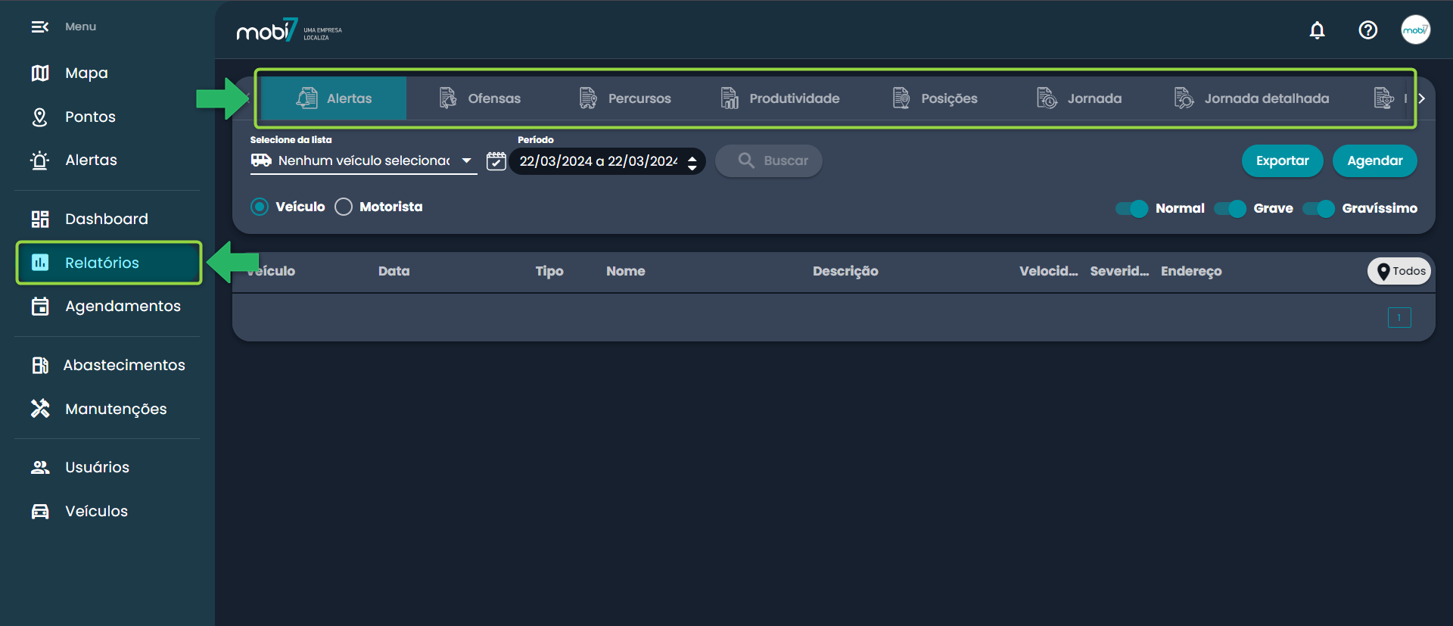Toggle the Grave severity switch
This screenshot has width=1453, height=626.
[x=1231, y=209]
